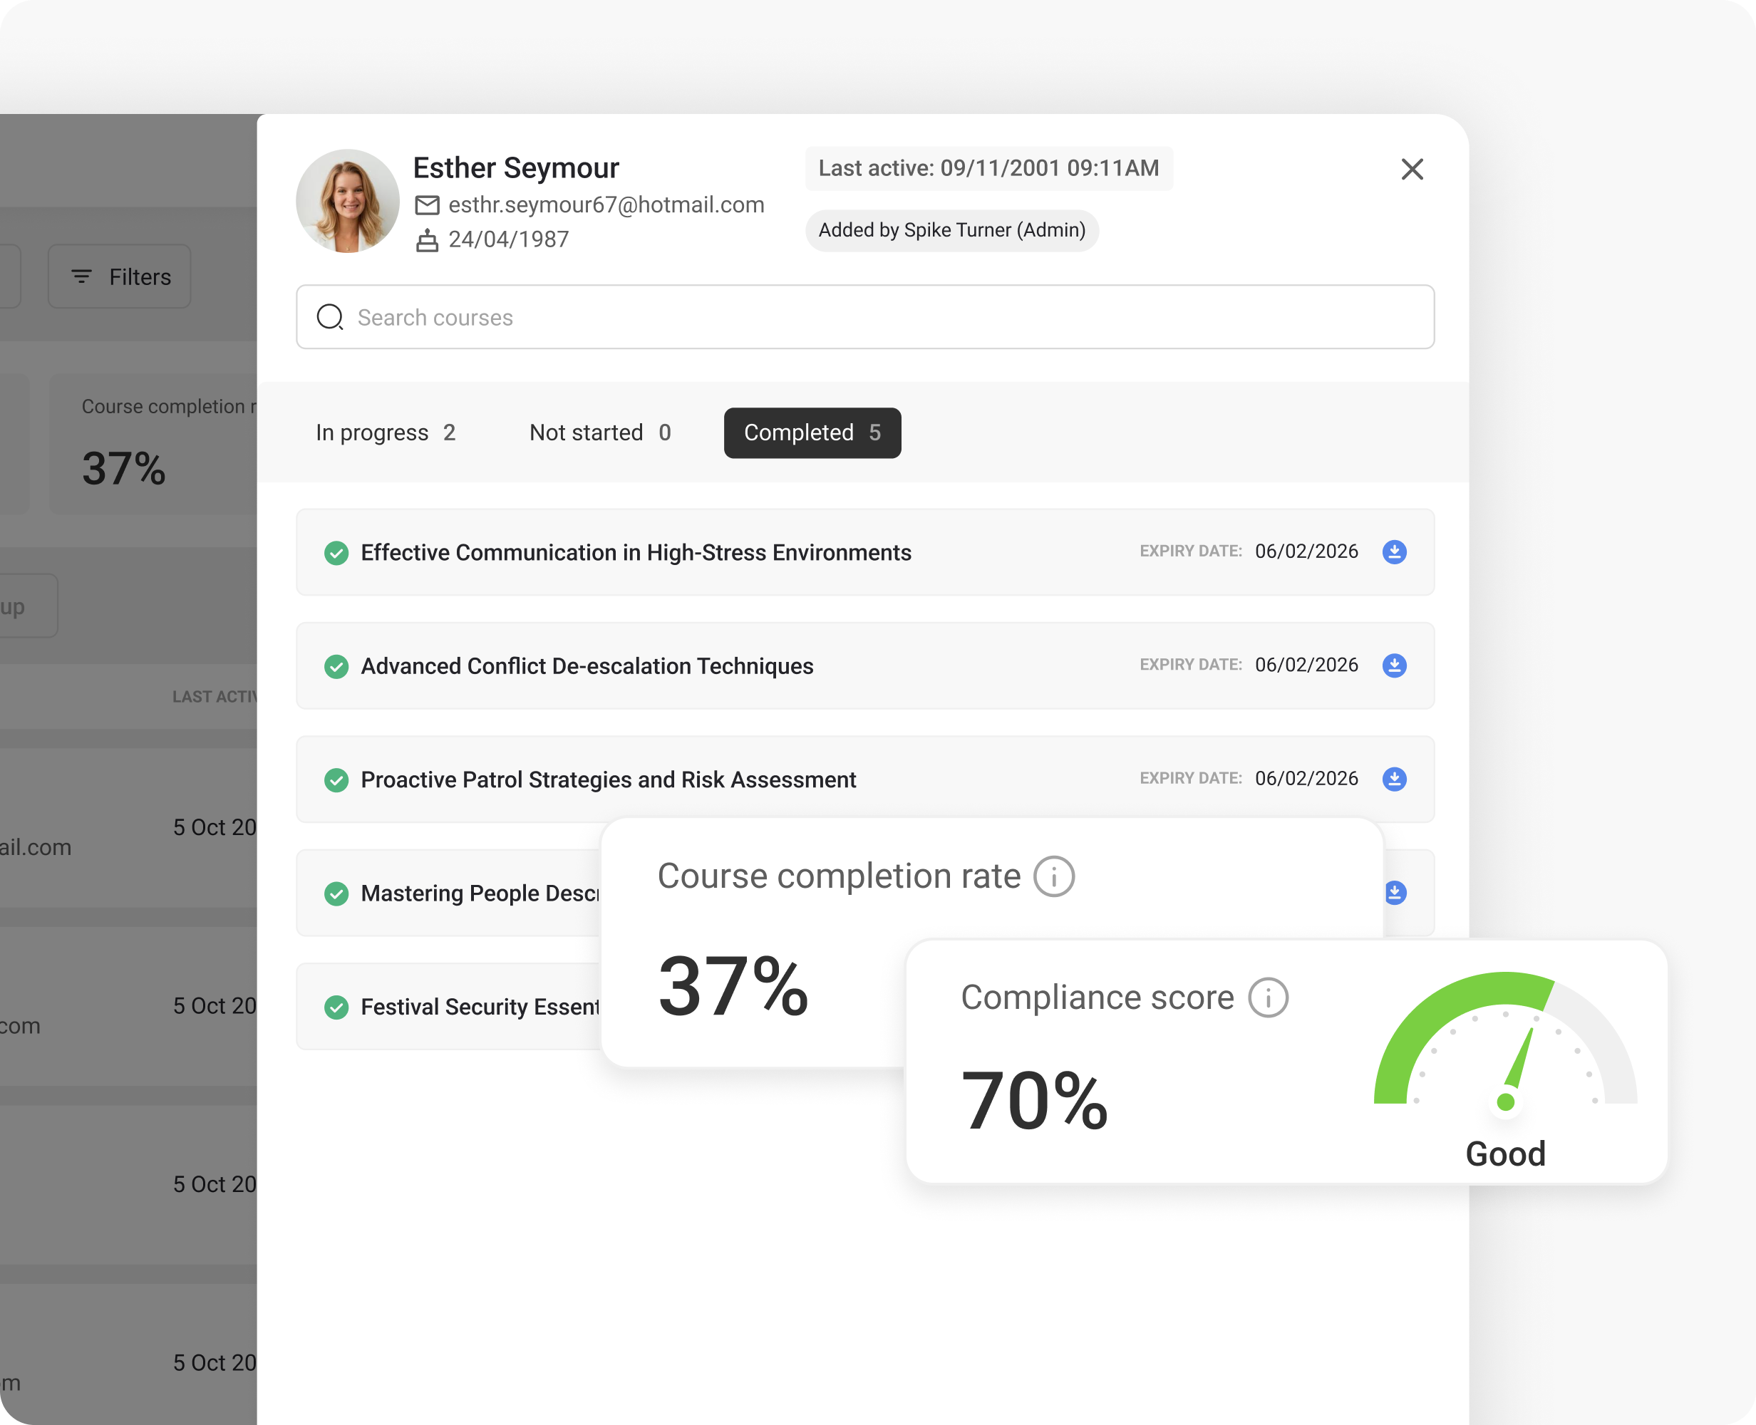This screenshot has height=1425, width=1756.
Task: Download Effective Communication course certificate
Action: (x=1394, y=551)
